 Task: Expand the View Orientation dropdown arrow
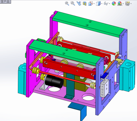[94, 4]
